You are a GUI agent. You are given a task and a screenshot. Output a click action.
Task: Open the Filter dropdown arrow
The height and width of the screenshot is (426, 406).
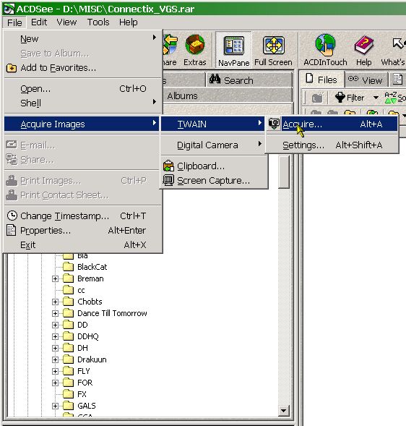click(376, 98)
